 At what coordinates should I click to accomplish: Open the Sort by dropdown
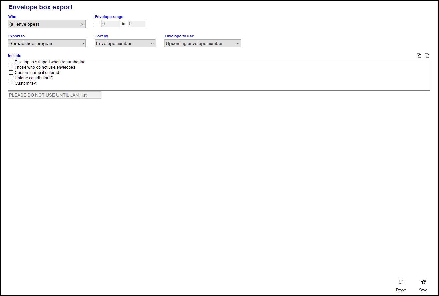pyautogui.click(x=125, y=43)
